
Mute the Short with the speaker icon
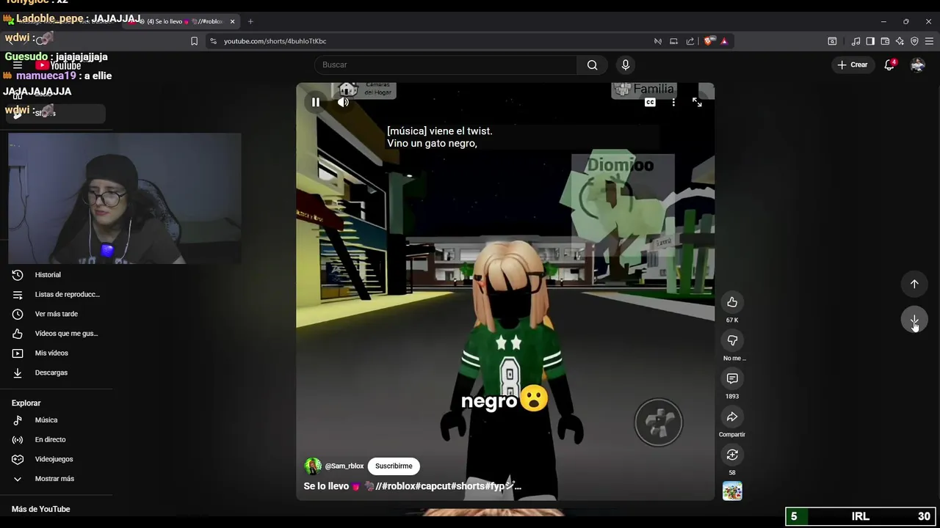tap(343, 103)
